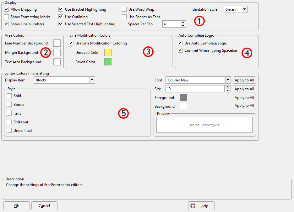Click the font Size input field
294x212 pixels.
(195, 89)
